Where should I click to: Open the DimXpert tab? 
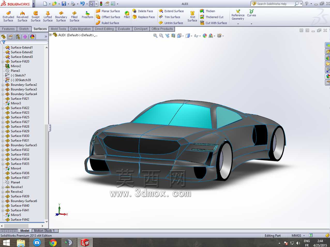point(141,29)
